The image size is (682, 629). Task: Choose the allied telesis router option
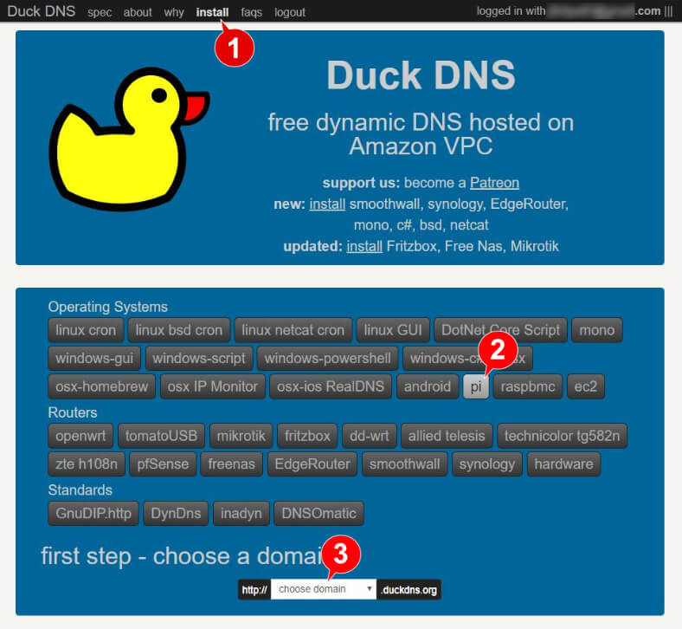pyautogui.click(x=447, y=436)
